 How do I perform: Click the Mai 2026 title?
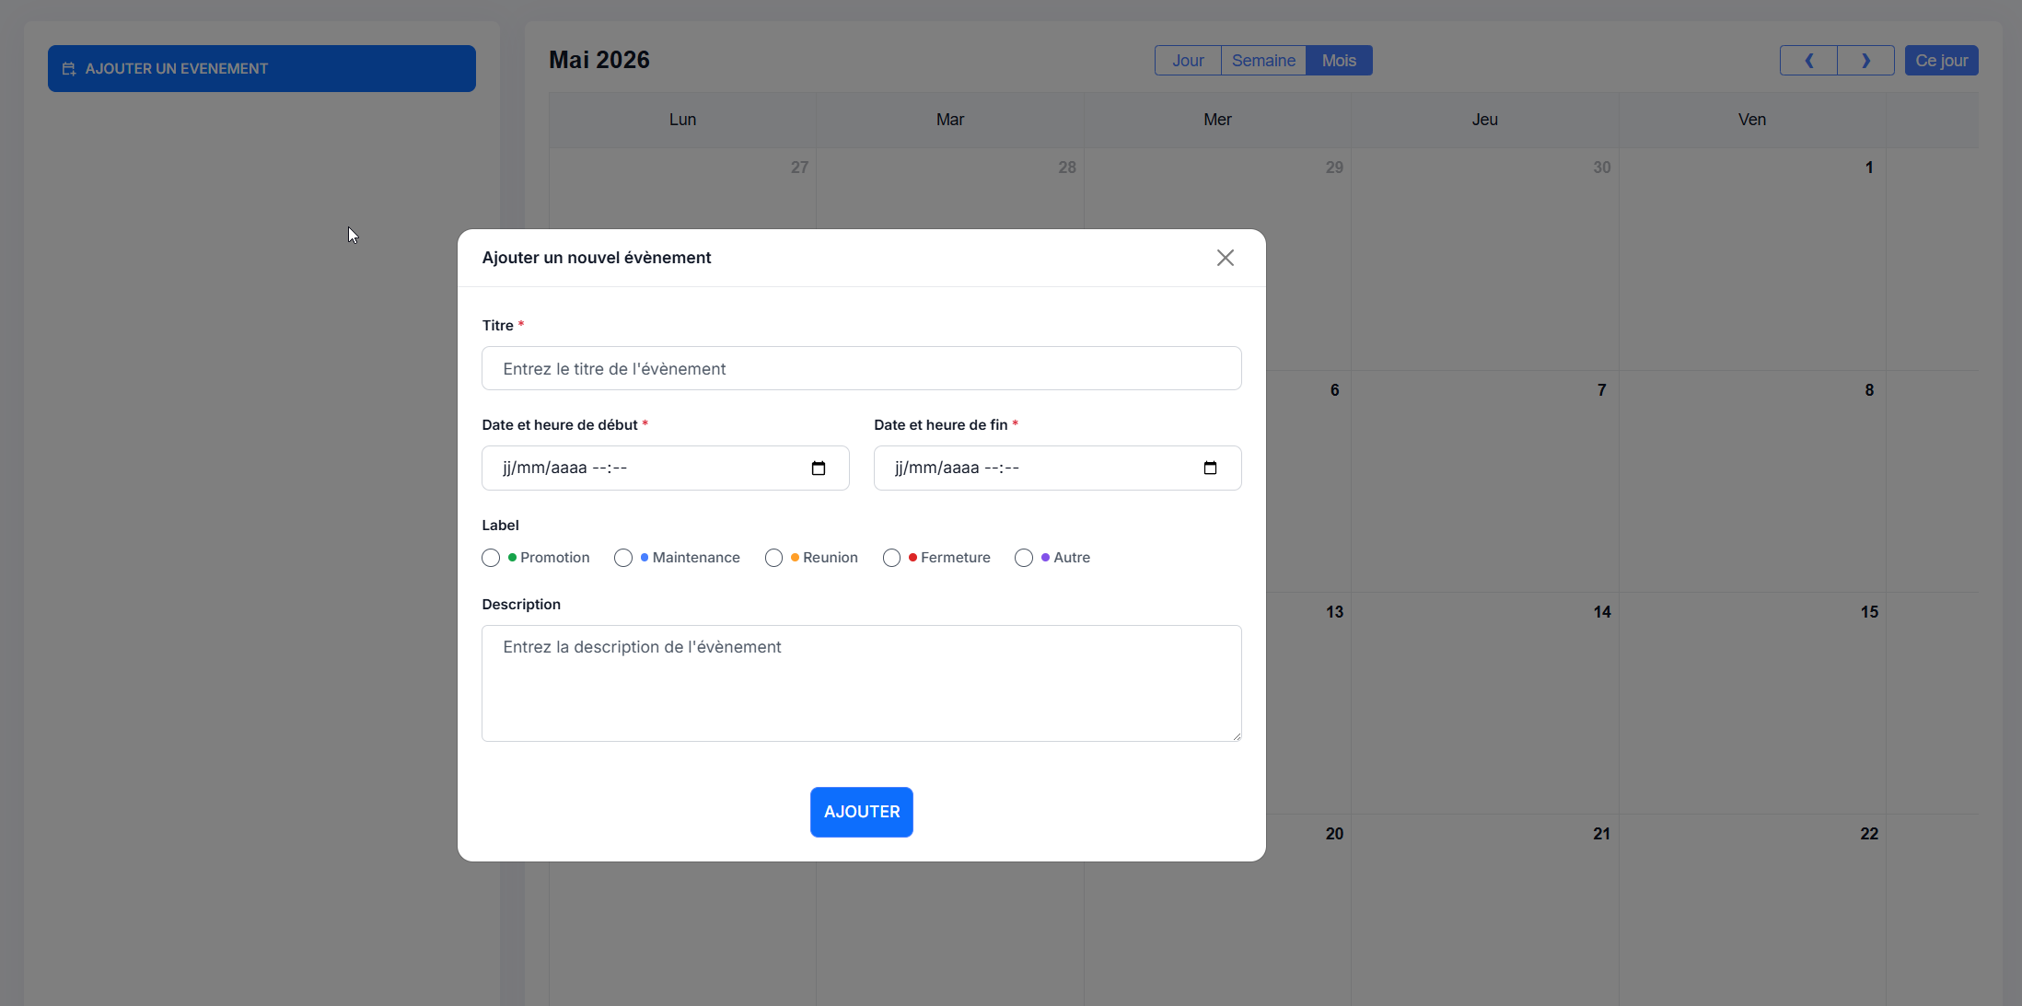pyautogui.click(x=599, y=60)
